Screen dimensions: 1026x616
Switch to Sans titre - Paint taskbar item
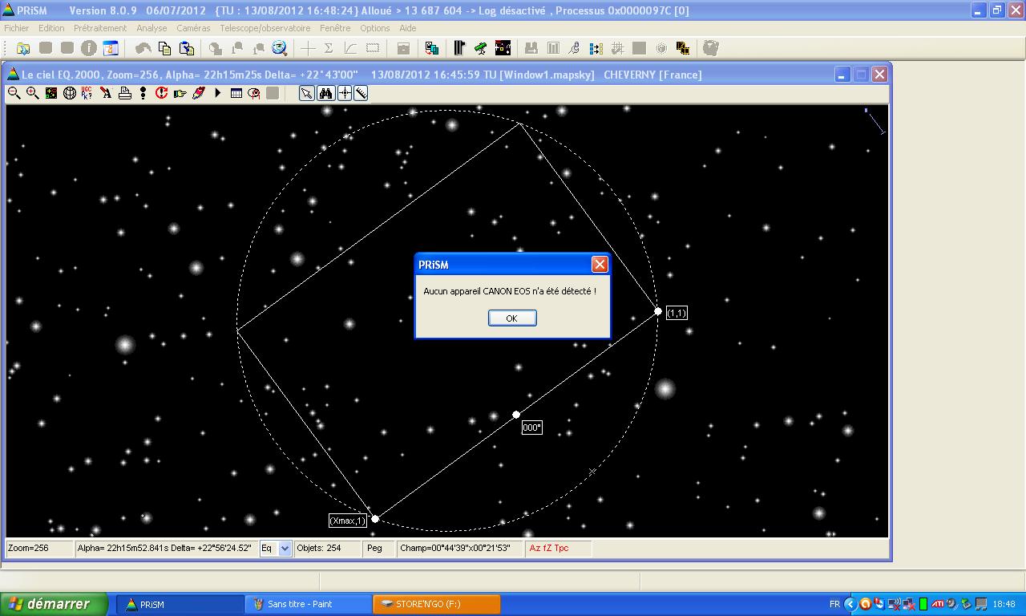[308, 604]
